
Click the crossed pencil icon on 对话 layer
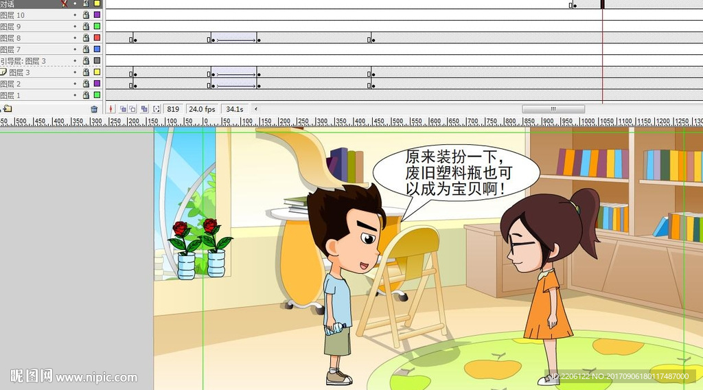point(65,3)
